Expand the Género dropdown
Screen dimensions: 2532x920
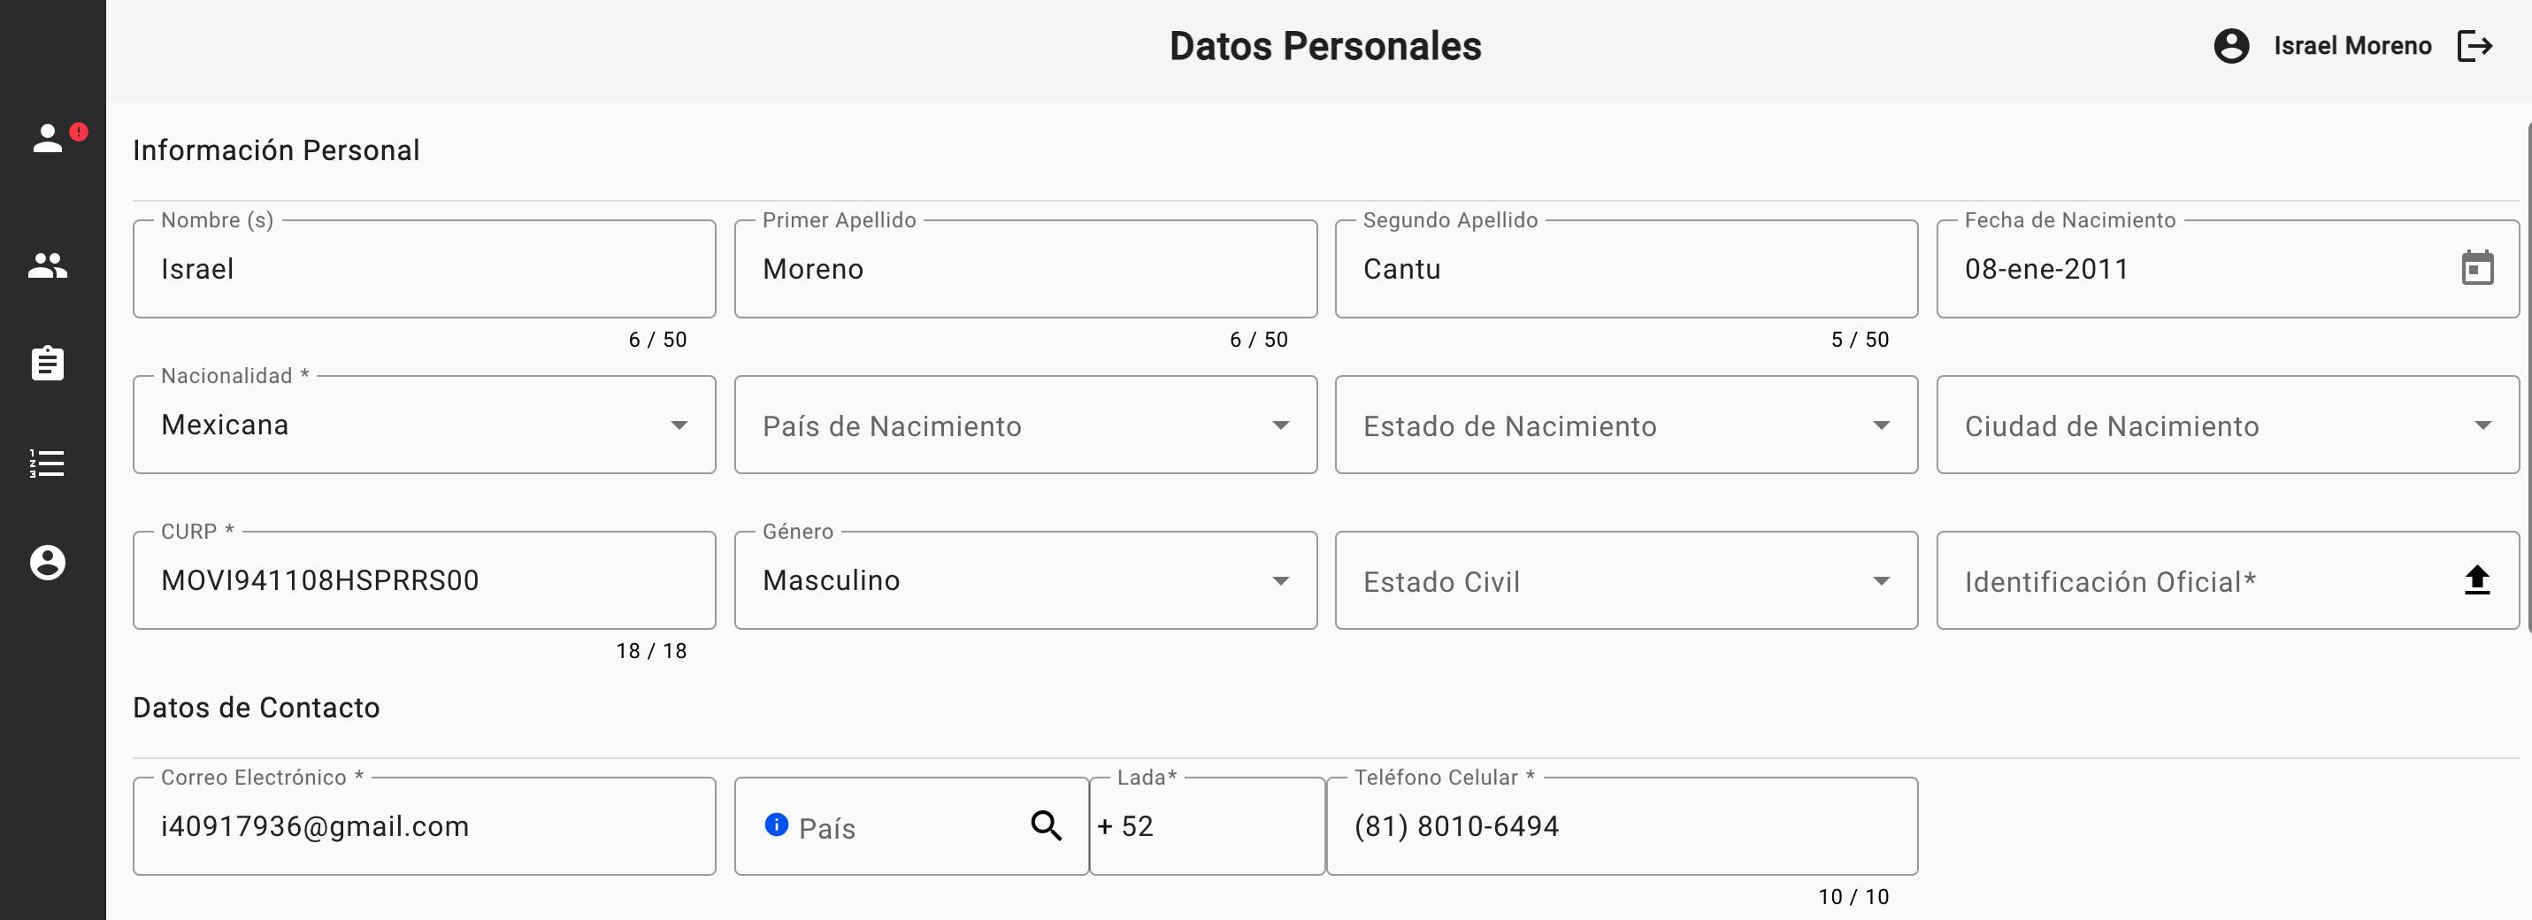tap(1280, 581)
